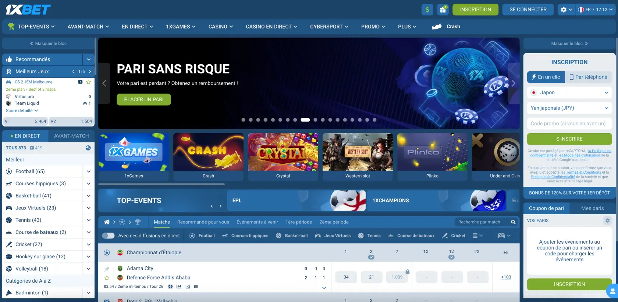Click the 'Recherche par match' search field
The image size is (618, 302).
point(482,222)
